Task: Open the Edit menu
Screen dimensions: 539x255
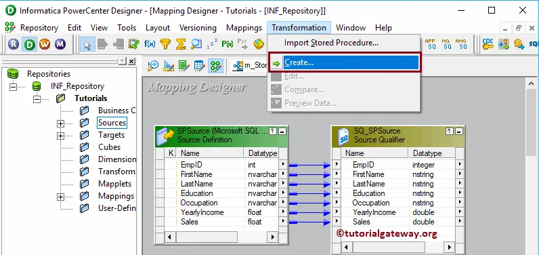Action: pos(74,28)
